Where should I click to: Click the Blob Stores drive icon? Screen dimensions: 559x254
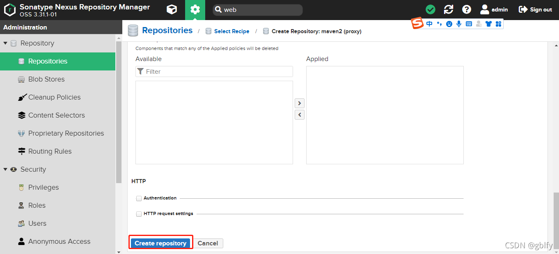point(22,79)
